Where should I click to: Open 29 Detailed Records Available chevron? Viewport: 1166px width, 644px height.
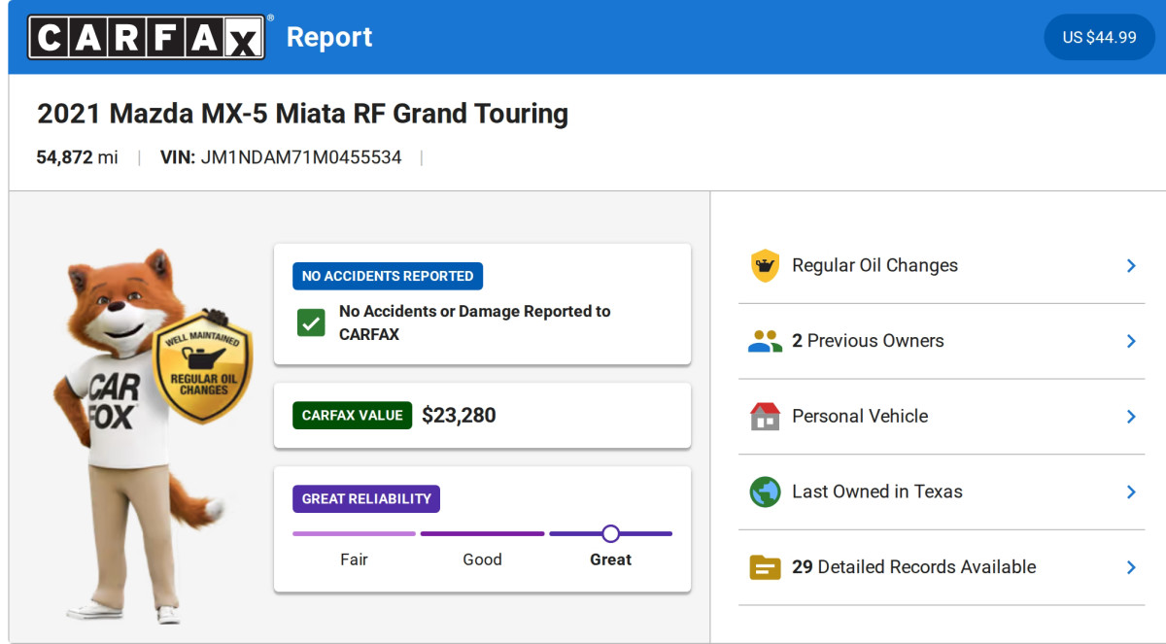1131,567
